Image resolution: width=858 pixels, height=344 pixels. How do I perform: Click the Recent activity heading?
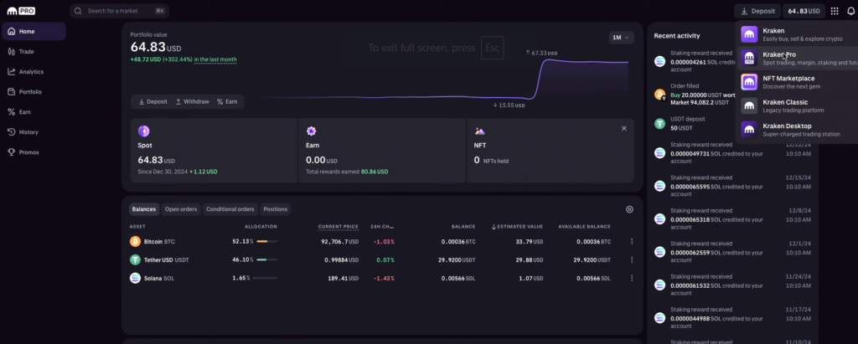(x=677, y=35)
